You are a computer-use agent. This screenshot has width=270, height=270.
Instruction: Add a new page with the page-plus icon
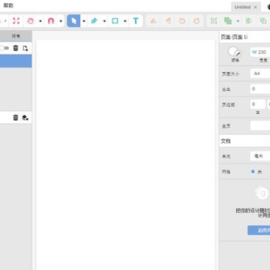pos(25,48)
